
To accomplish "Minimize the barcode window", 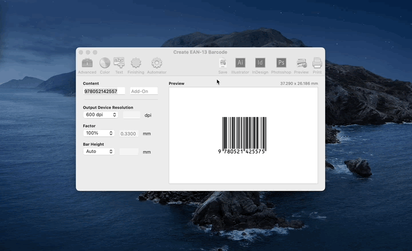I will (88, 52).
